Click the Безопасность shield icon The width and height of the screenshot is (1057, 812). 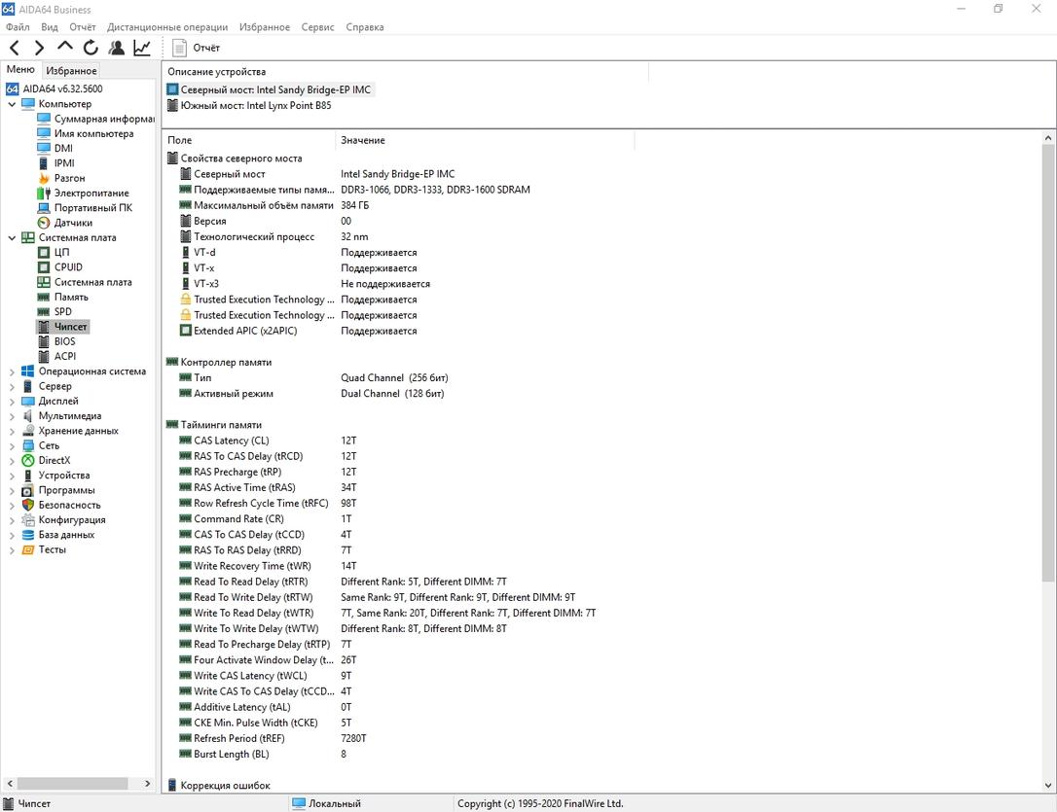click(x=27, y=505)
